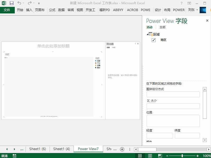
Task: Open the redo history dropdown arrow
Action: pos(34,3)
